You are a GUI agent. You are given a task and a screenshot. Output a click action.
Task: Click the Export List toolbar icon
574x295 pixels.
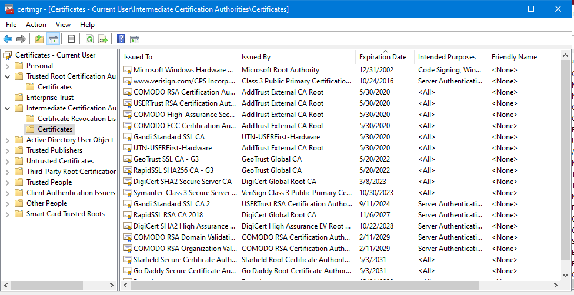coord(103,39)
